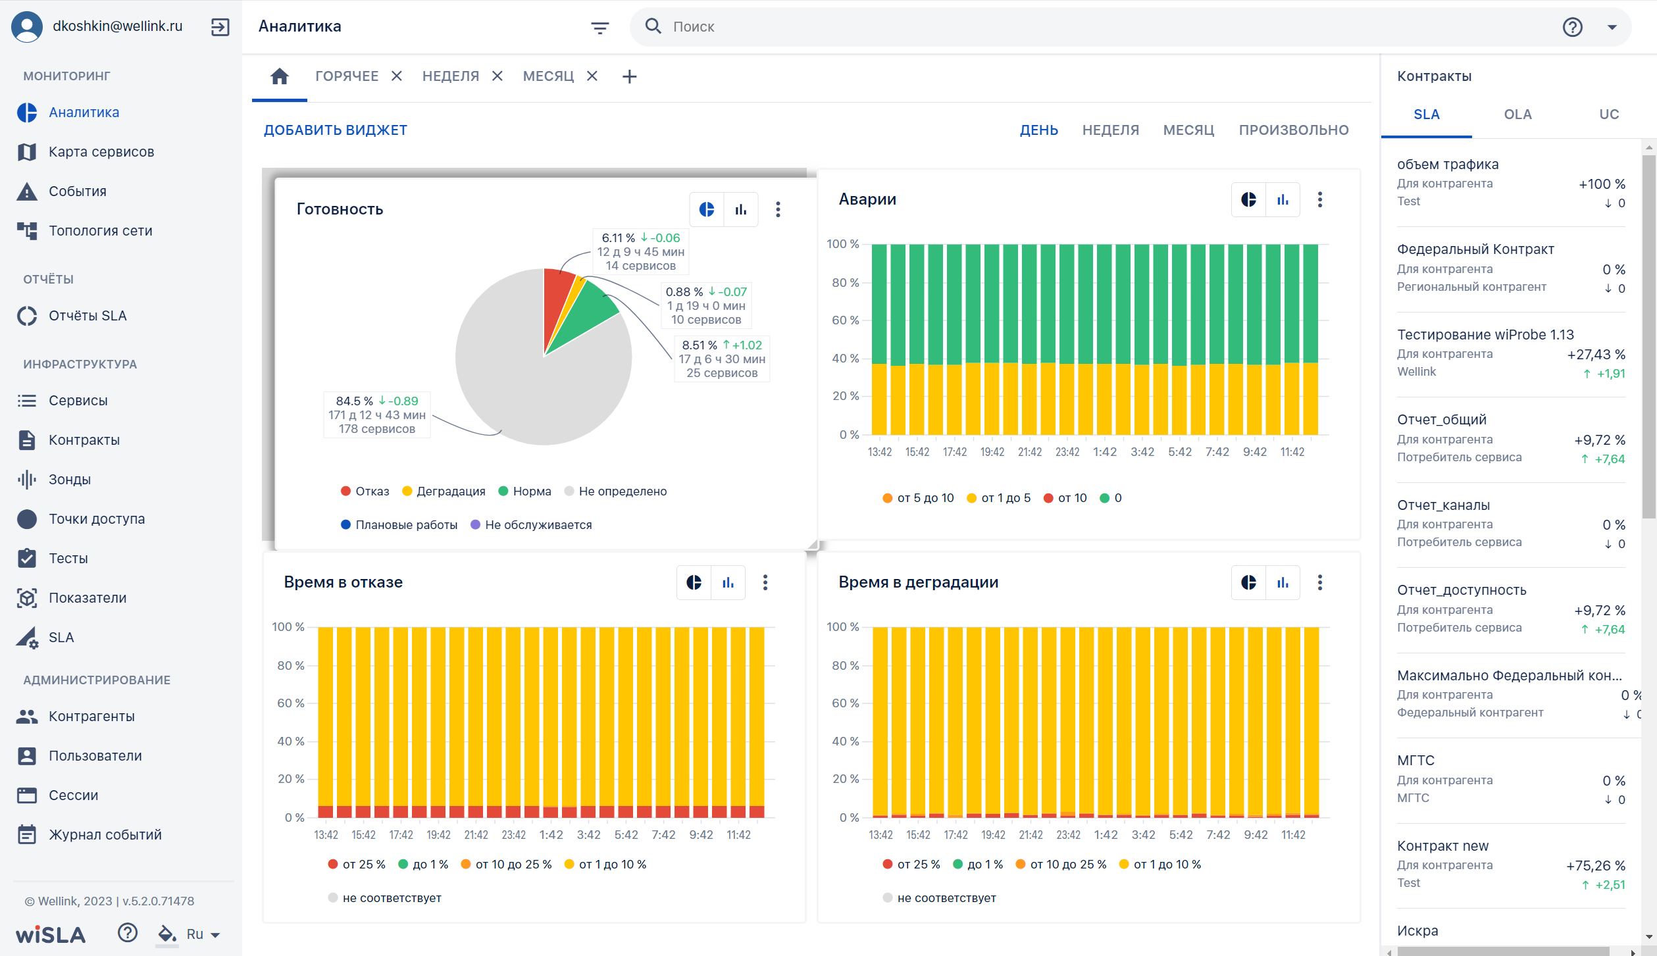This screenshot has height=956, width=1657.
Task: Go to the home dashboard tab
Action: (x=280, y=76)
